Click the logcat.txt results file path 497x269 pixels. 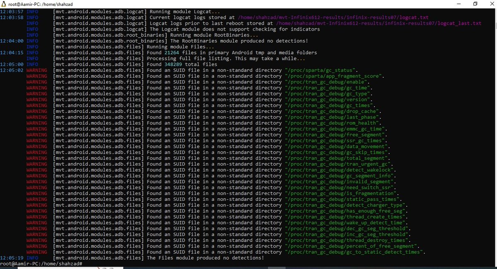[x=333, y=17]
